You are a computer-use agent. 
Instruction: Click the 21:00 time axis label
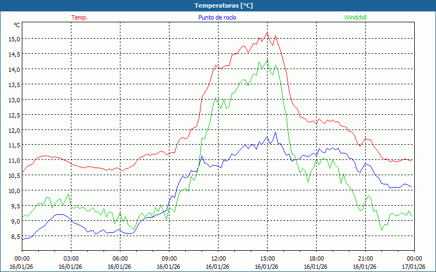click(365, 258)
